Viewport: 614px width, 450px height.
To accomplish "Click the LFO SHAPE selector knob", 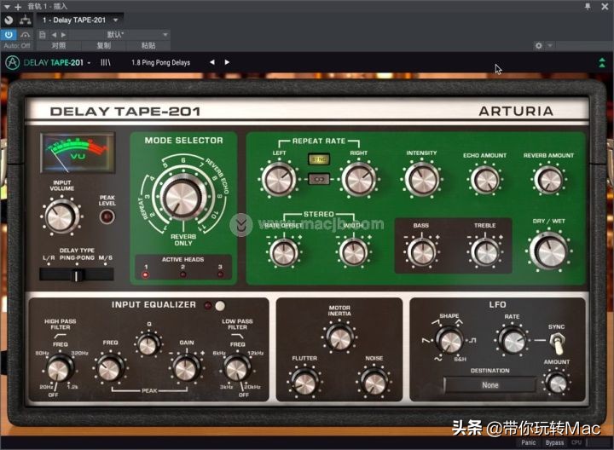I will 449,340.
